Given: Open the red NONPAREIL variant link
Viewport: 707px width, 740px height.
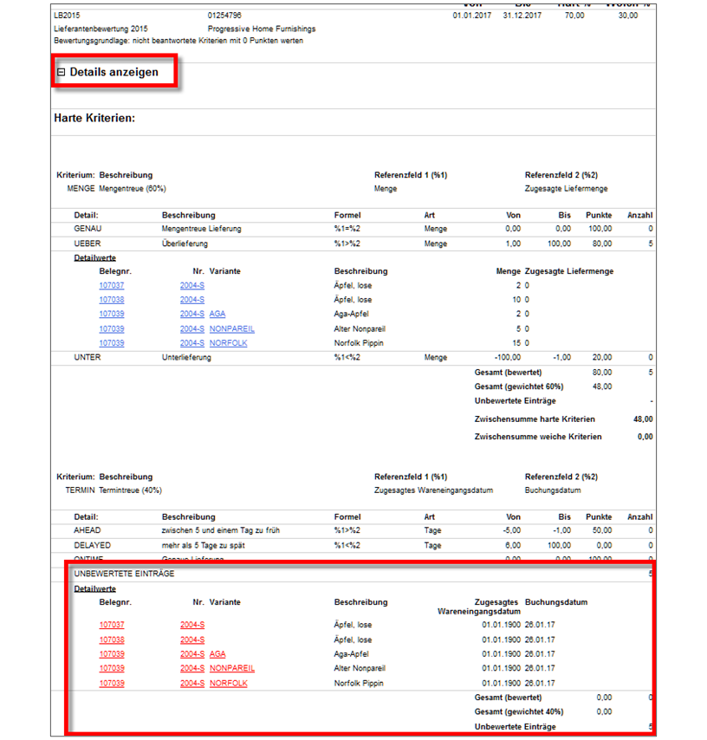Looking at the screenshot, I should [x=231, y=668].
